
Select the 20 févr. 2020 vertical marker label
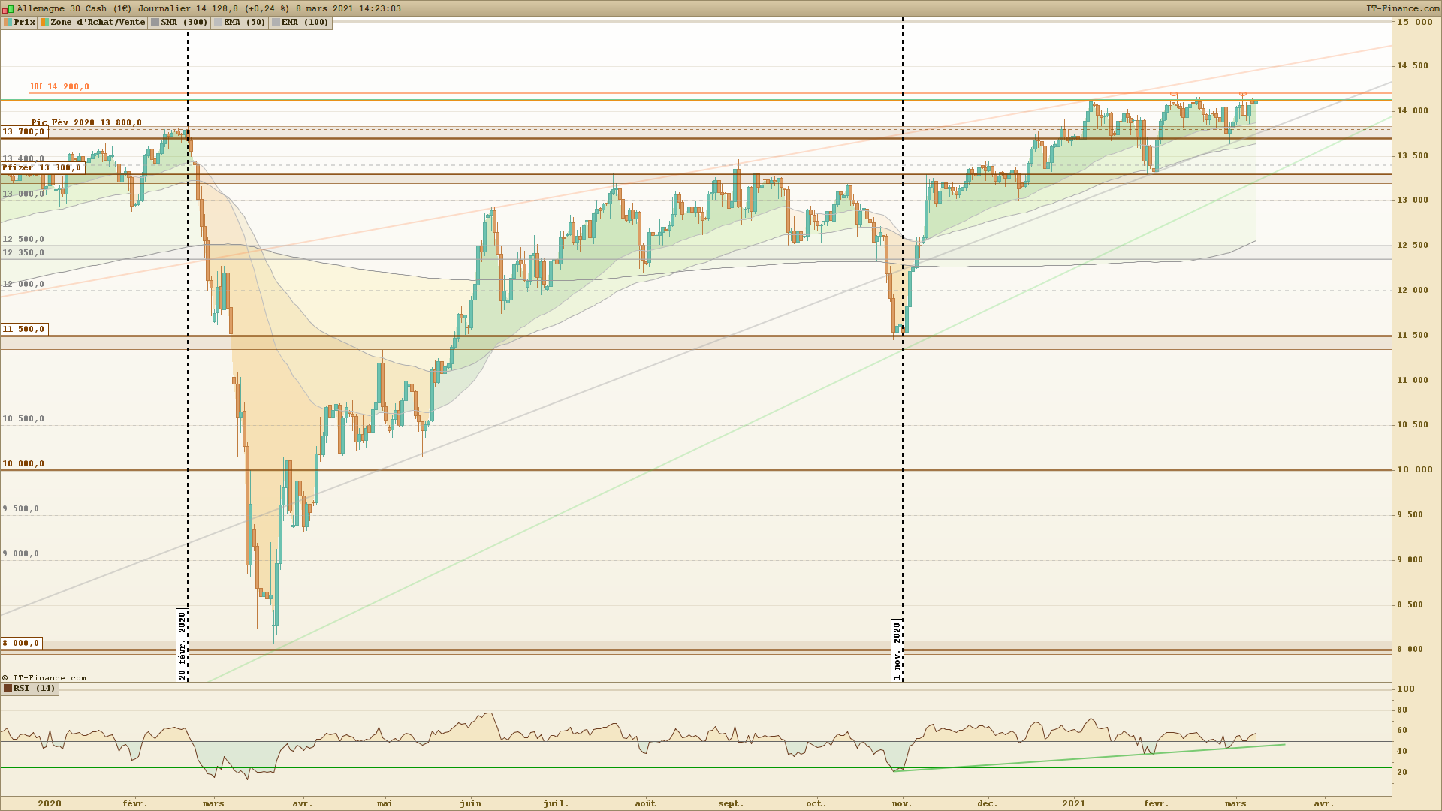click(x=182, y=645)
